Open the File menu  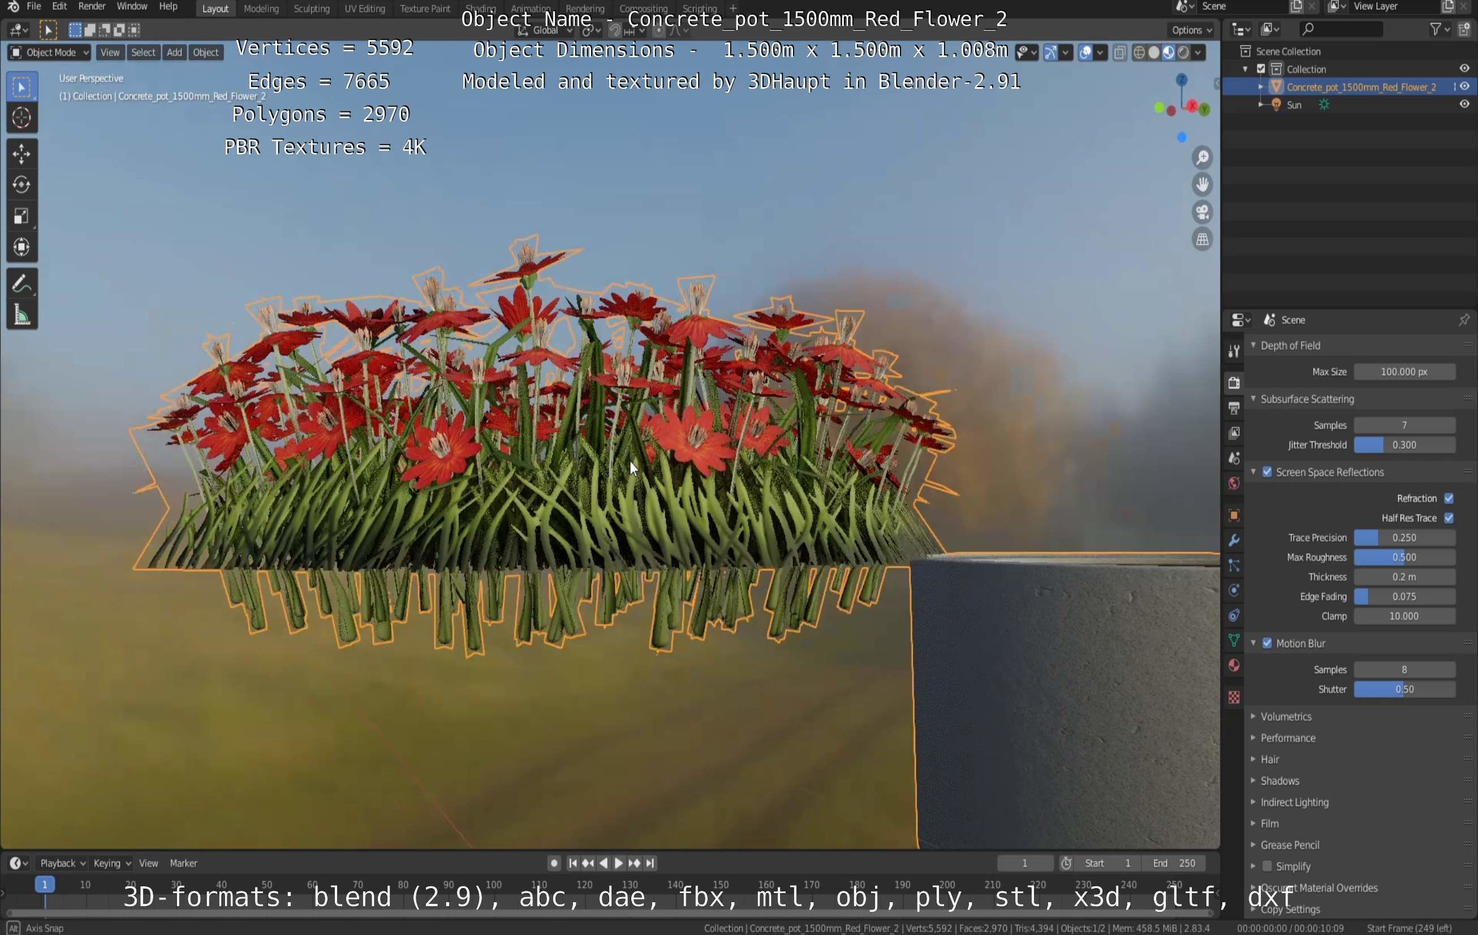pyautogui.click(x=34, y=7)
